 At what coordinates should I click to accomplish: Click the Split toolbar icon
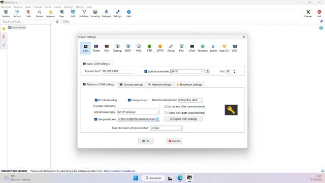click(x=73, y=14)
